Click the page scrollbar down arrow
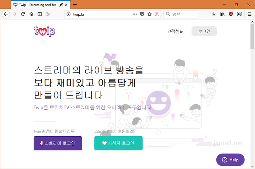This screenshot has height=169, width=255. pos(253,167)
